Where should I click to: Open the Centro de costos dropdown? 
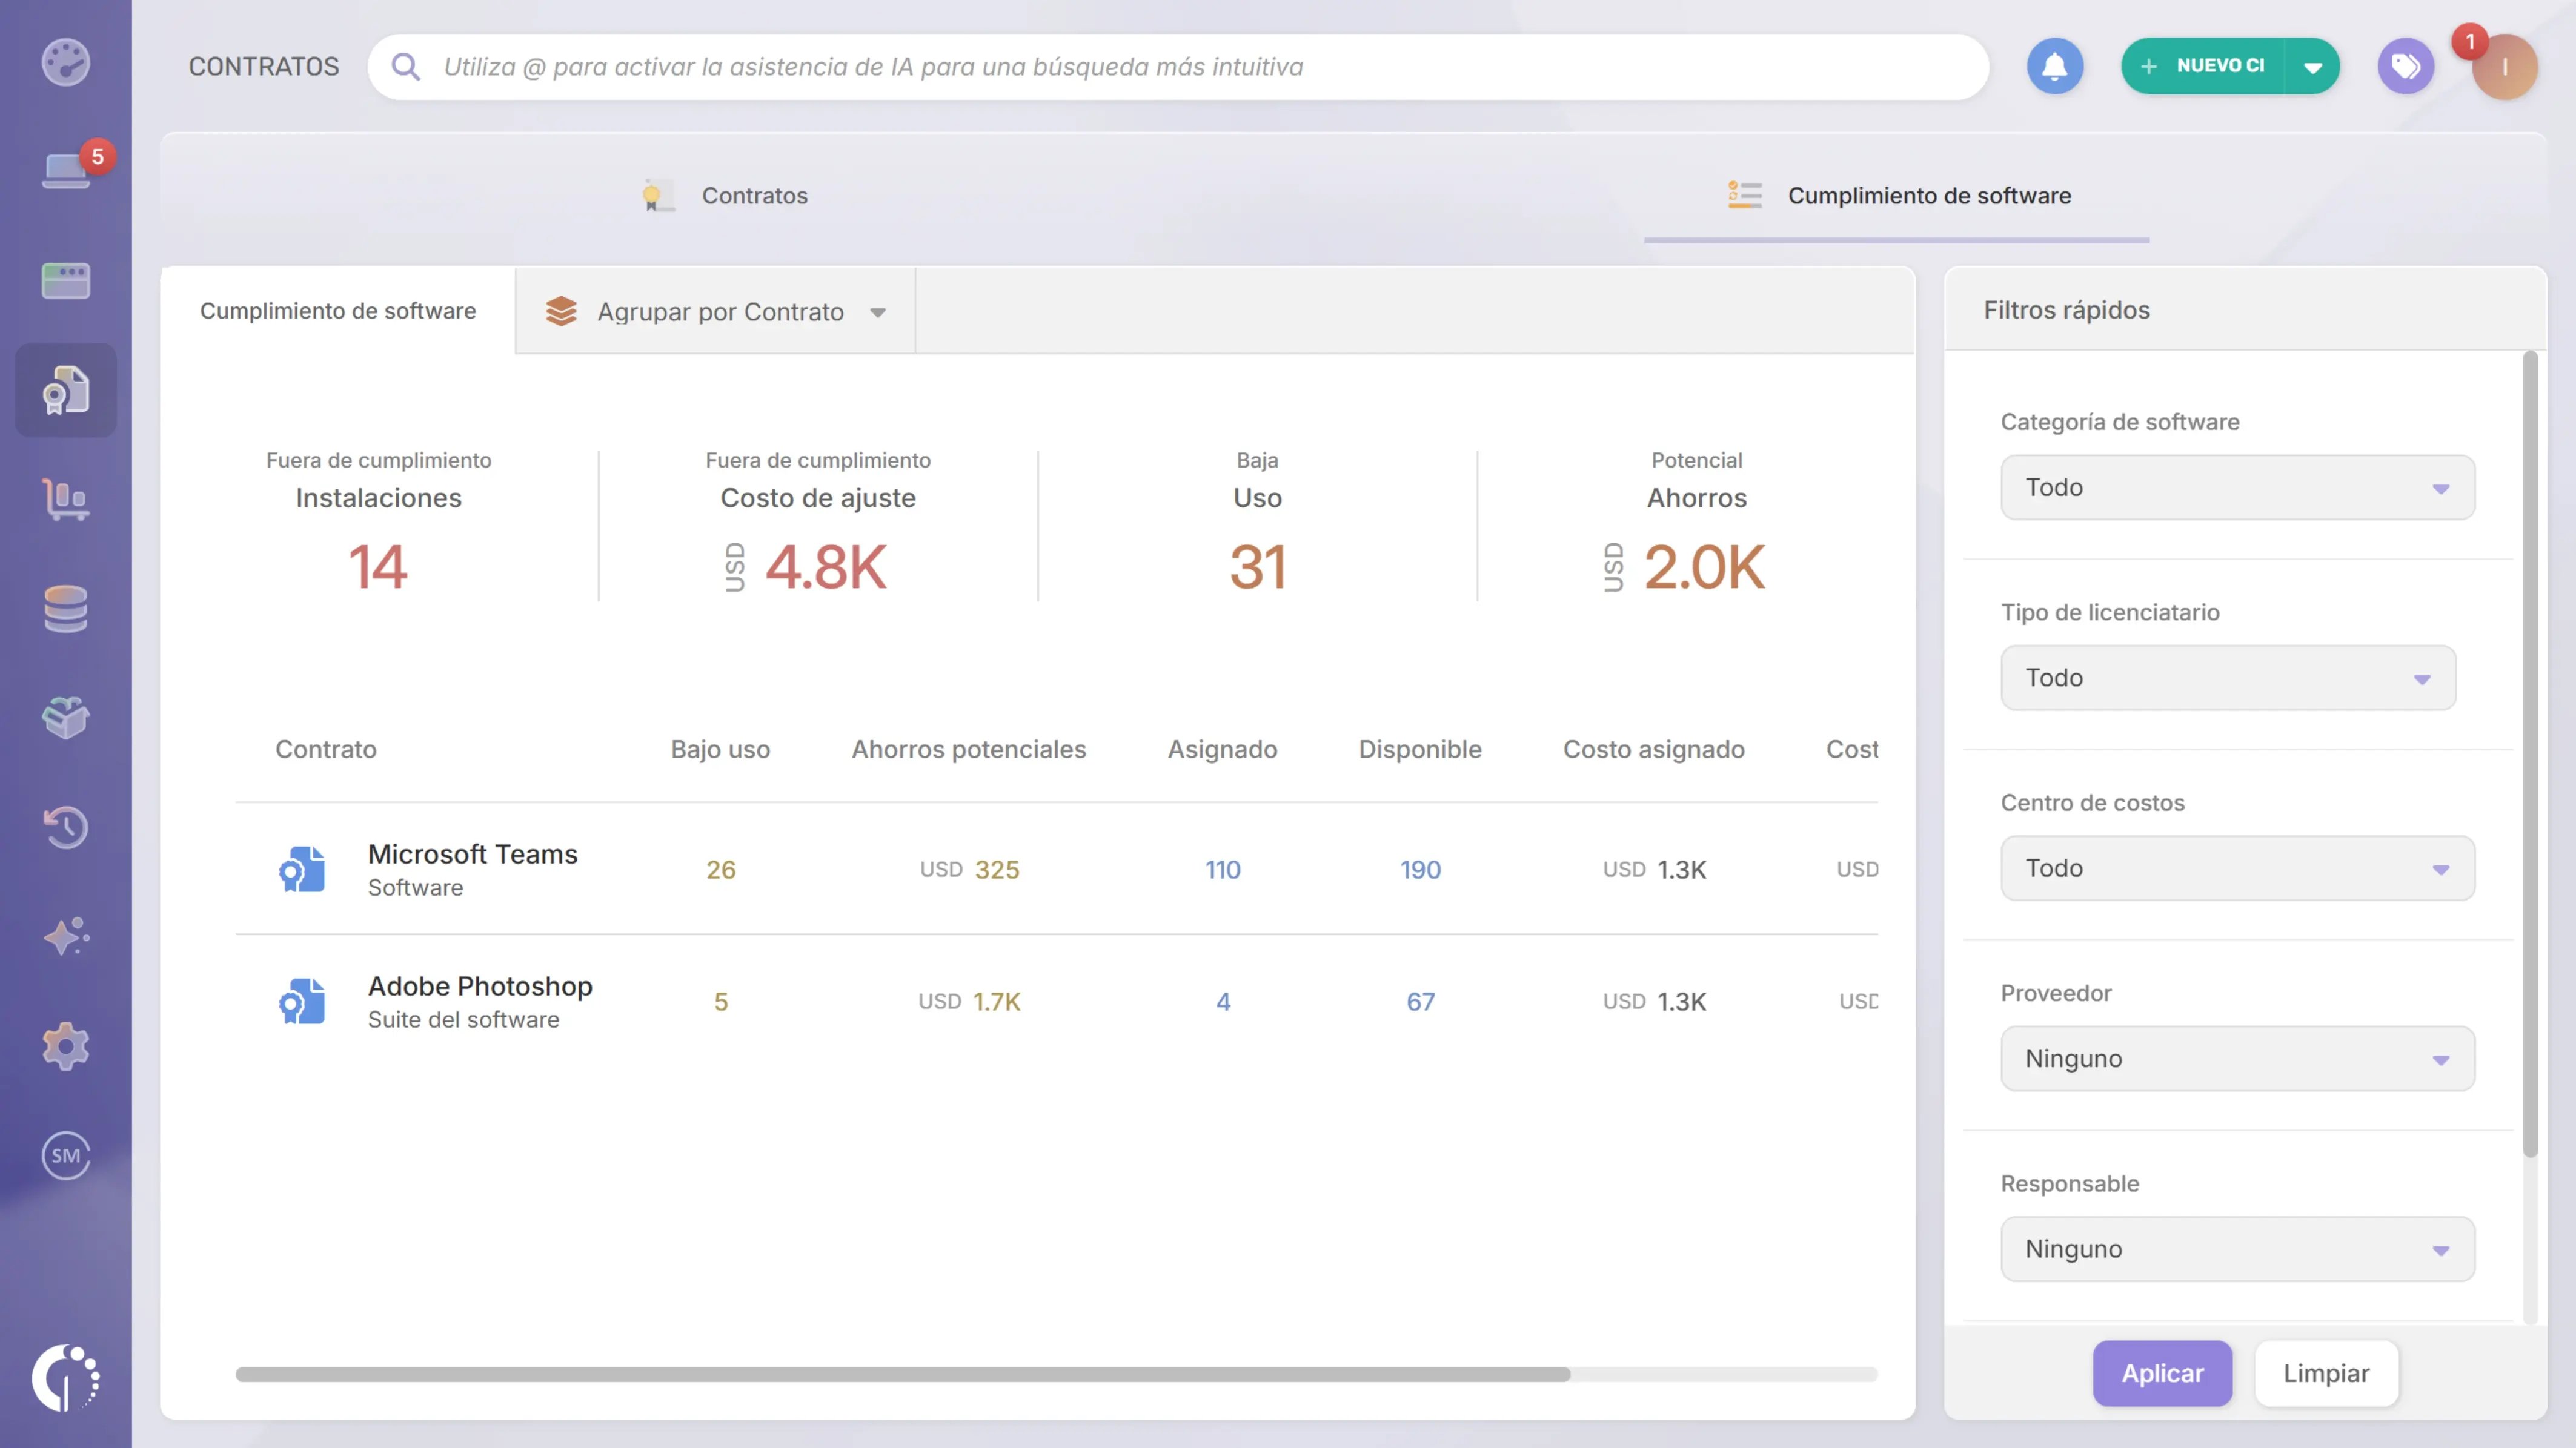click(2237, 868)
